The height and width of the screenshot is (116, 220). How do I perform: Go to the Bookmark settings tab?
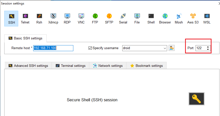coord(146,66)
